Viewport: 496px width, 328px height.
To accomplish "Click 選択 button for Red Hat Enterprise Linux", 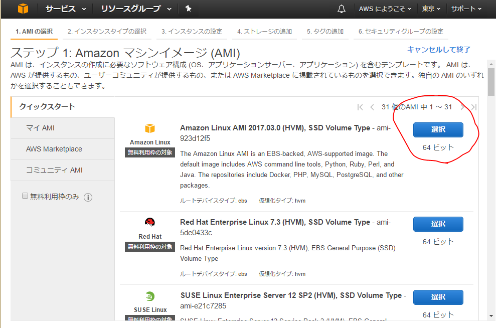I will tap(438, 224).
